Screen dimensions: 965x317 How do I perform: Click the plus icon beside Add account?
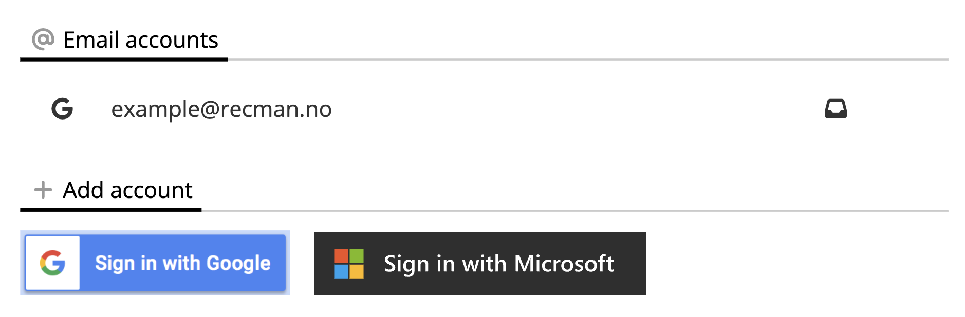[43, 190]
